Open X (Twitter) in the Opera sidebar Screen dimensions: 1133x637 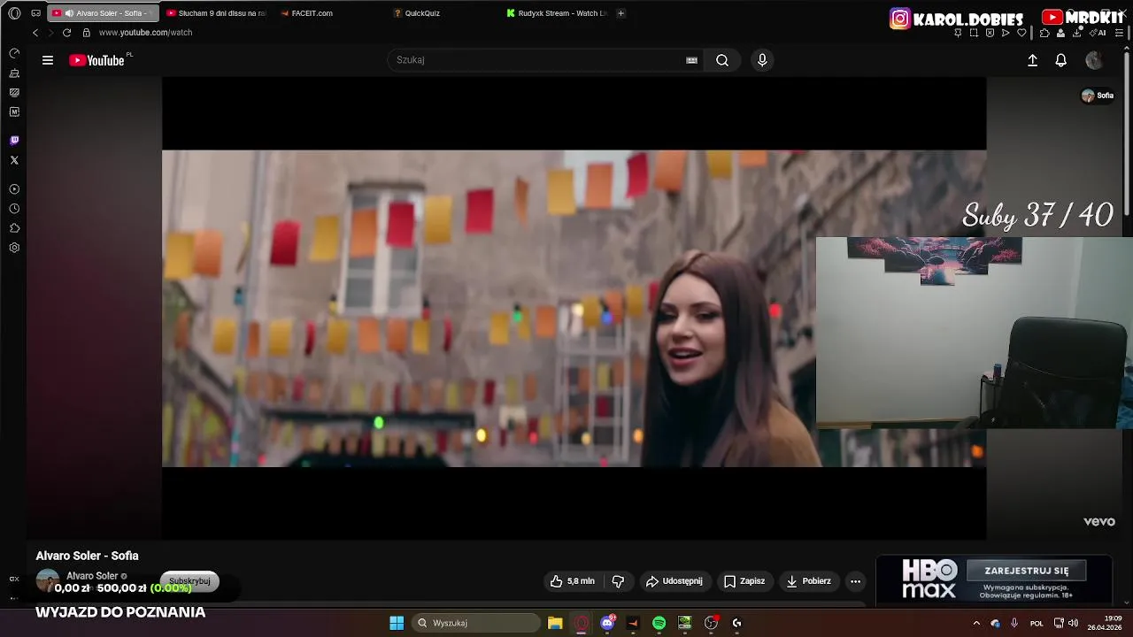pyautogui.click(x=14, y=160)
